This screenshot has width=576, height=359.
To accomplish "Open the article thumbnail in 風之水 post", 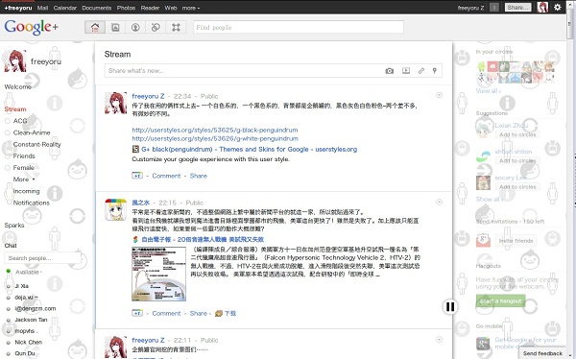I will coord(158,274).
